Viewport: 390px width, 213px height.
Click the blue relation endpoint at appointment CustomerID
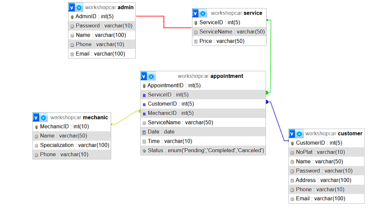click(267, 102)
